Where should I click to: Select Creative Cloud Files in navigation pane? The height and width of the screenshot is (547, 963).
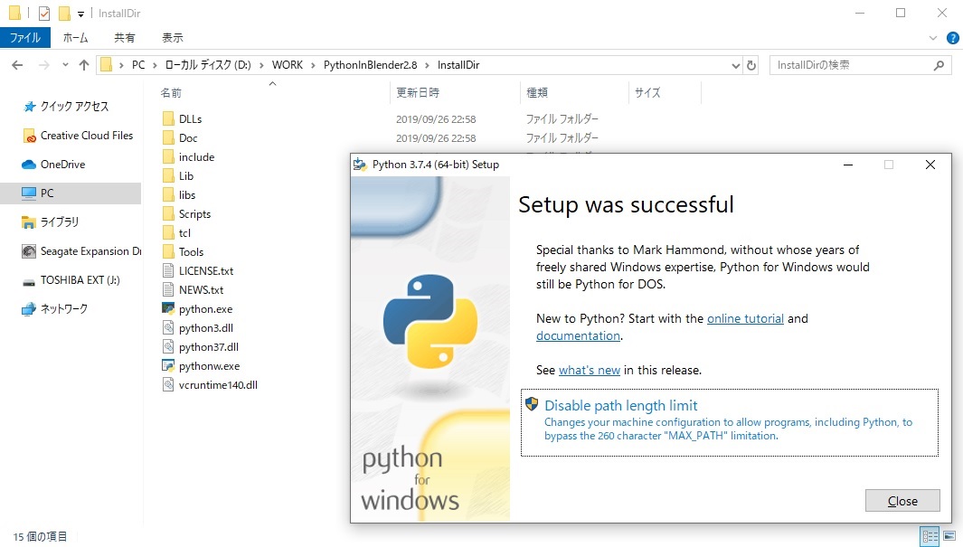87,135
